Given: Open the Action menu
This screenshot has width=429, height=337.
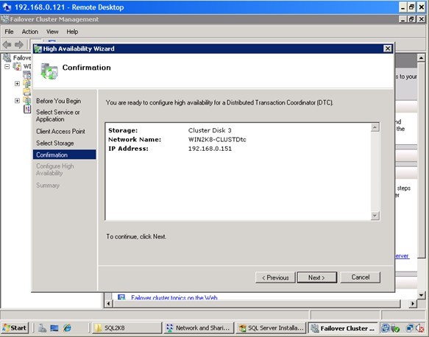Looking at the screenshot, I should pyautogui.click(x=30, y=32).
